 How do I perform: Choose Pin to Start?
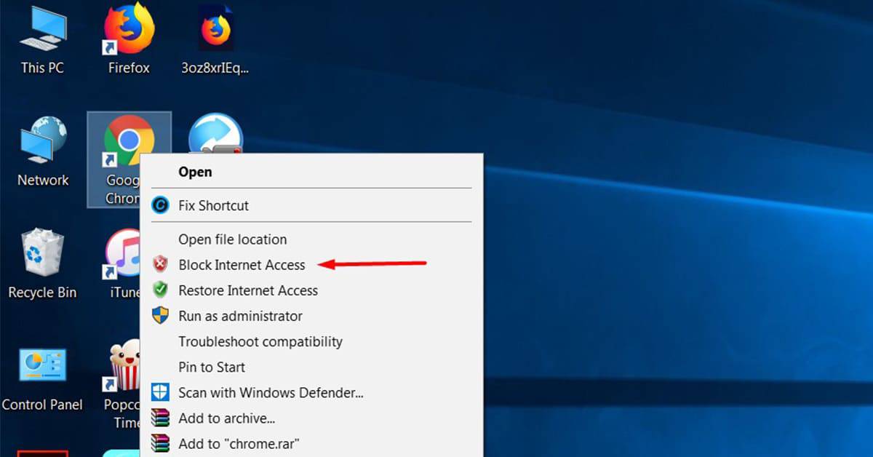311,367
